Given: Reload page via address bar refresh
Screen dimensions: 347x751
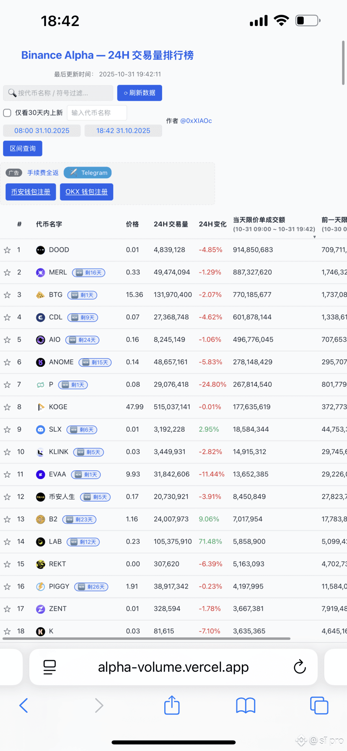Looking at the screenshot, I should point(300,667).
